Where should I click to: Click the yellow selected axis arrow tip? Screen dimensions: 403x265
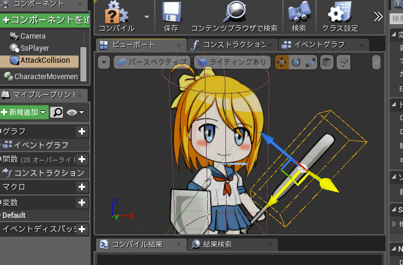[x=329, y=185]
